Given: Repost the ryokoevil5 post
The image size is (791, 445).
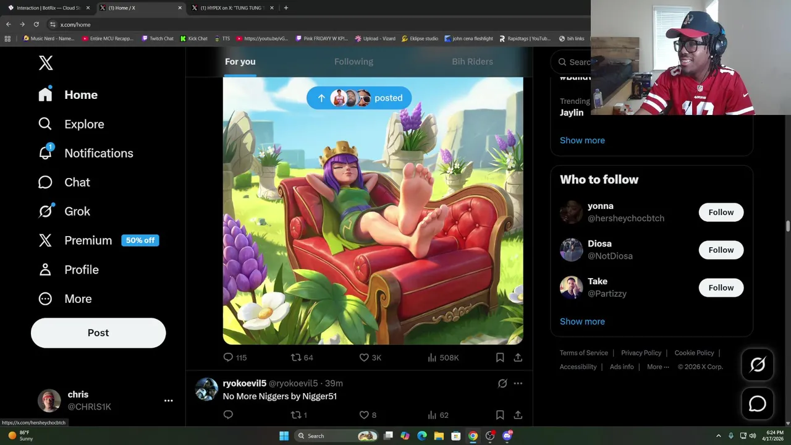Looking at the screenshot, I should click(299, 415).
